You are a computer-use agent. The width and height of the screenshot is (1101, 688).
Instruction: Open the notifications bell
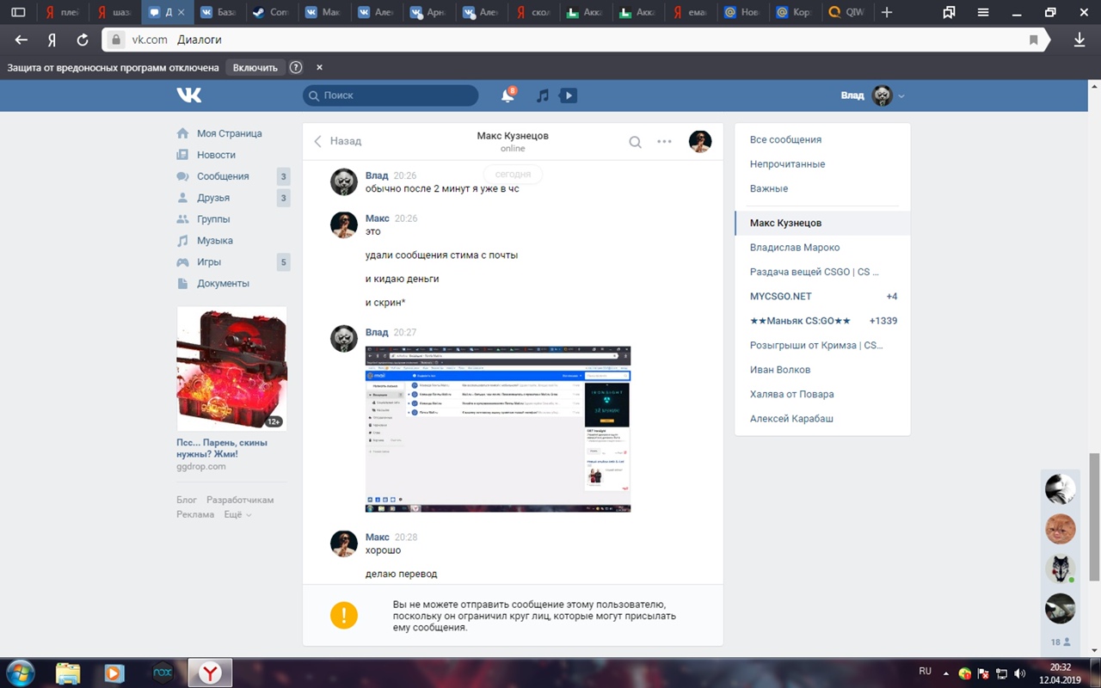[x=507, y=95]
